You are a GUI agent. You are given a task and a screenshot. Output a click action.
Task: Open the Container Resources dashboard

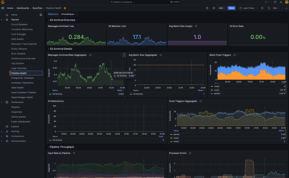click(x=22, y=29)
